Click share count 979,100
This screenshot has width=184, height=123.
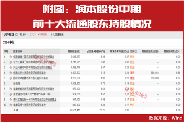coord(76,89)
